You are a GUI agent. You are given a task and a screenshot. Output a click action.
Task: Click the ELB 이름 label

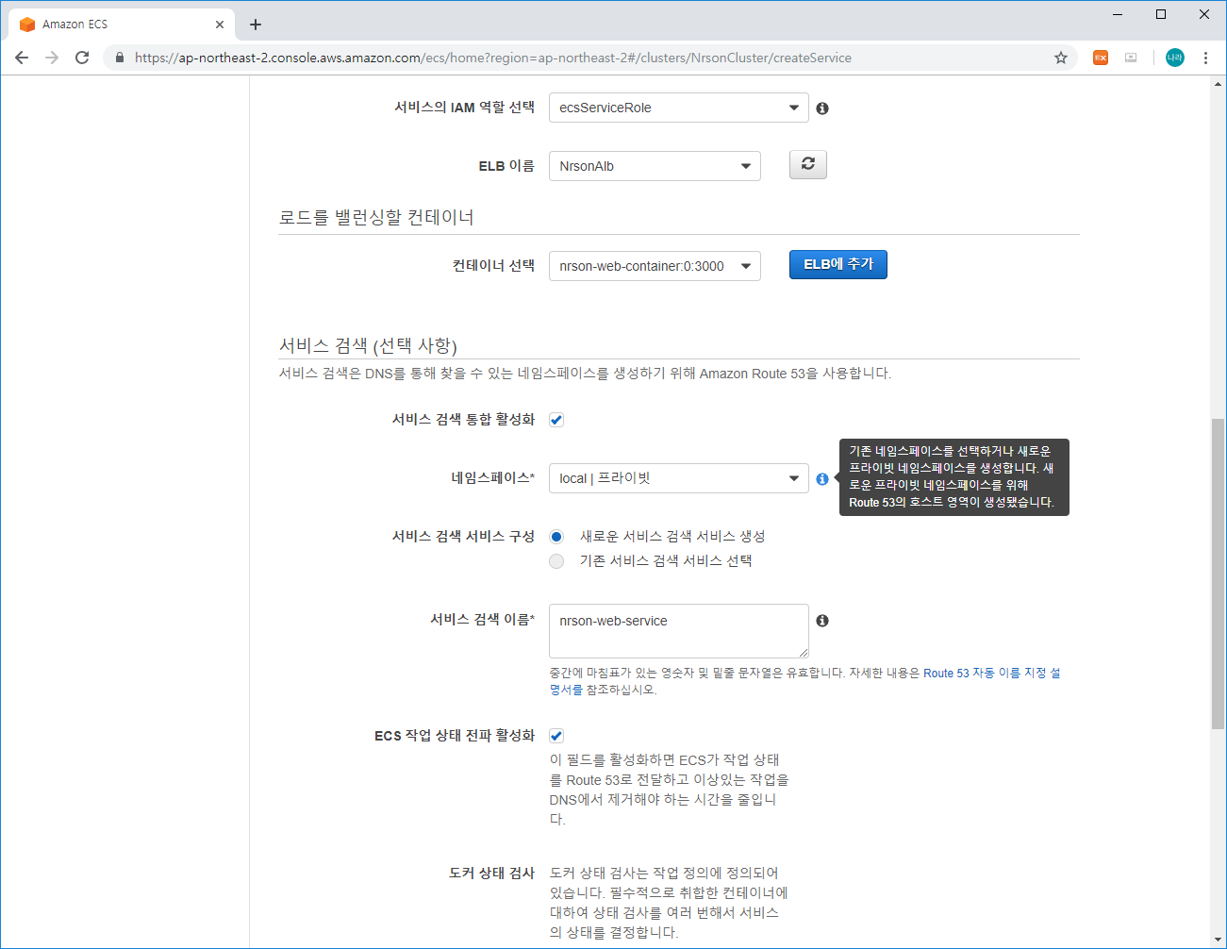click(506, 166)
